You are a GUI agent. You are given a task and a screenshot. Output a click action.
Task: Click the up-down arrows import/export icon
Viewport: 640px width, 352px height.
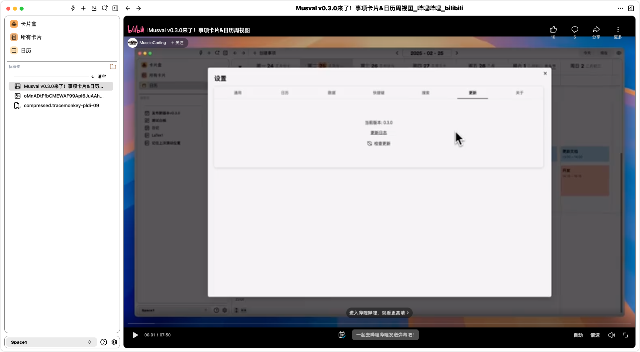pyautogui.click(x=94, y=8)
